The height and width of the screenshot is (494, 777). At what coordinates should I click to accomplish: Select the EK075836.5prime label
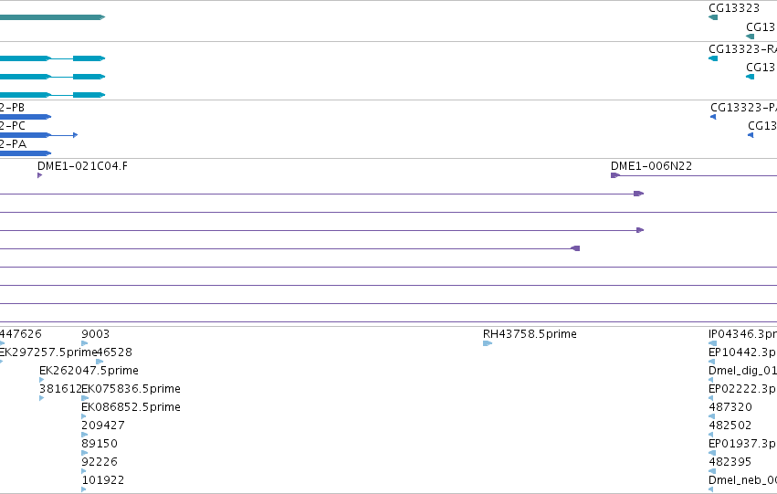(x=131, y=389)
